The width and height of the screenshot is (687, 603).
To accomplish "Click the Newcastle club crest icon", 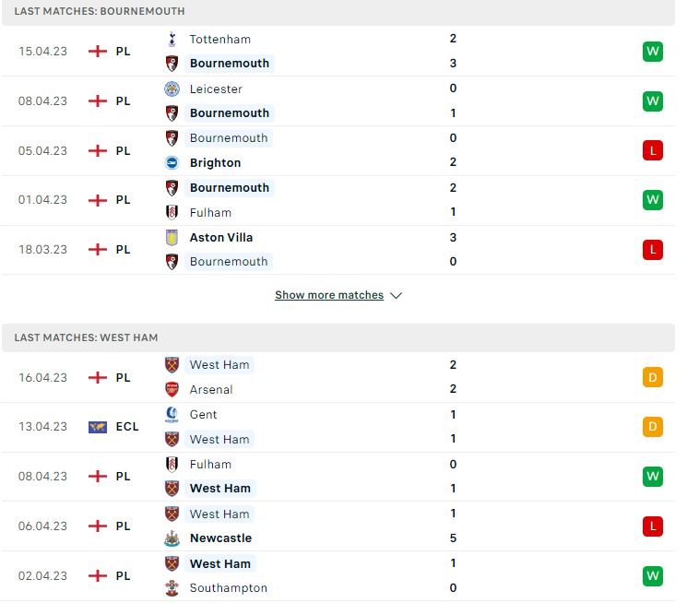I will [172, 538].
